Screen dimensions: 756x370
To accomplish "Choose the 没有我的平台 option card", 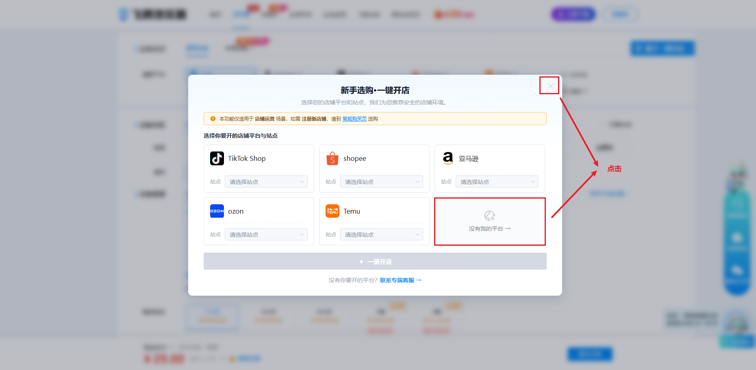I will coord(490,221).
